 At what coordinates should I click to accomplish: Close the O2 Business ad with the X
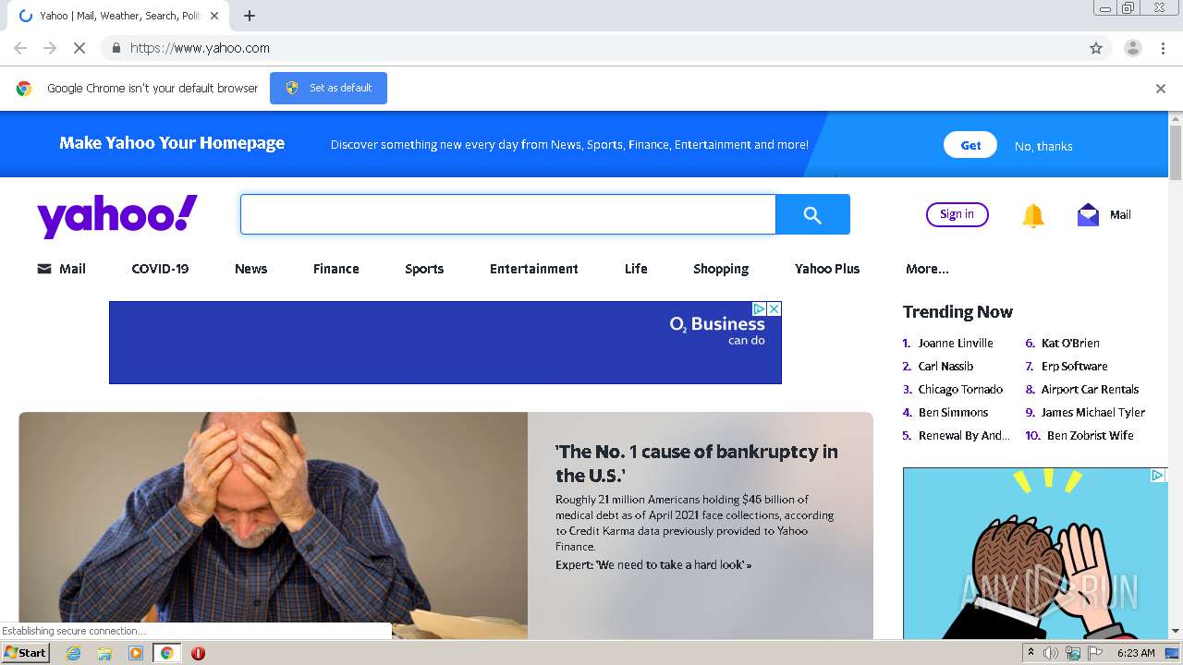774,308
